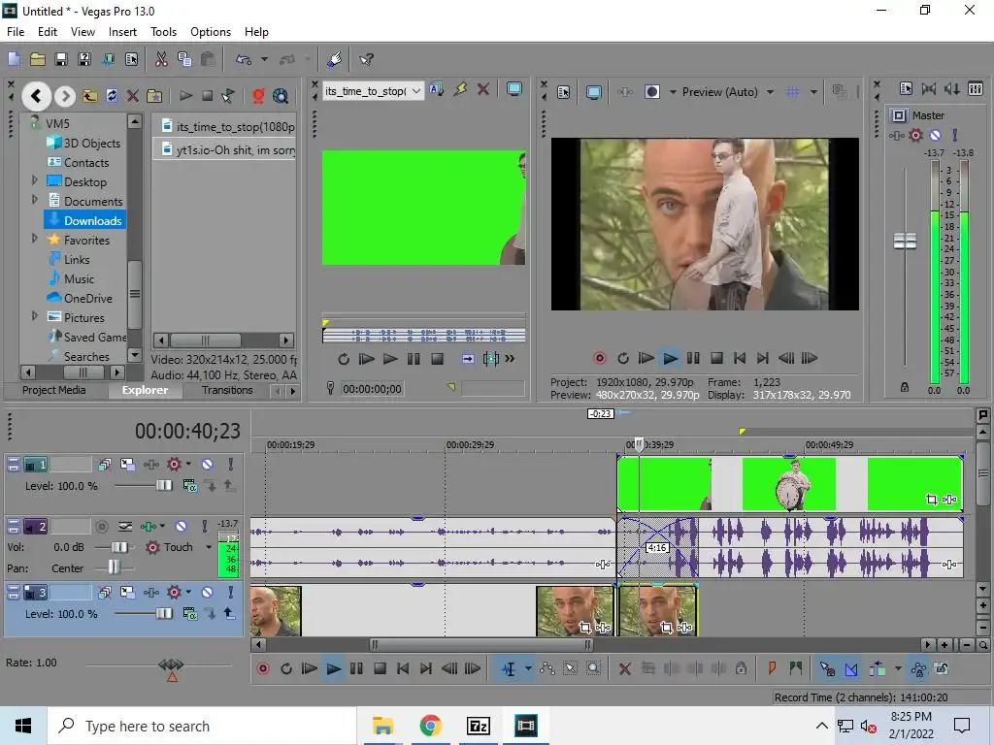The width and height of the screenshot is (994, 745).
Task: Click the Delete X icon in timeline toolbar
Action: point(624,668)
